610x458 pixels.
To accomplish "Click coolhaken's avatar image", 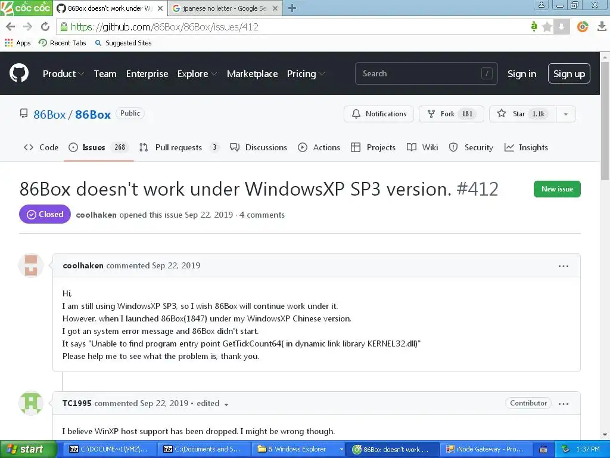I will (31, 265).
